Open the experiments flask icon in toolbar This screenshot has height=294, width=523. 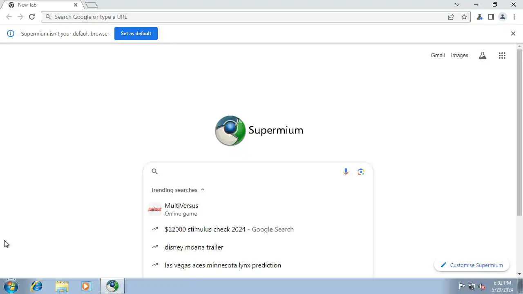[x=480, y=17]
